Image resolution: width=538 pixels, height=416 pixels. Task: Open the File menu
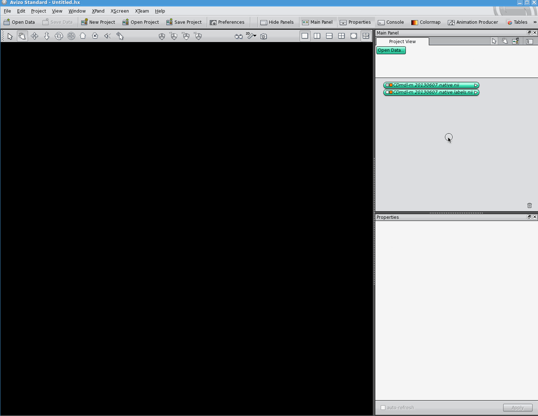point(7,11)
